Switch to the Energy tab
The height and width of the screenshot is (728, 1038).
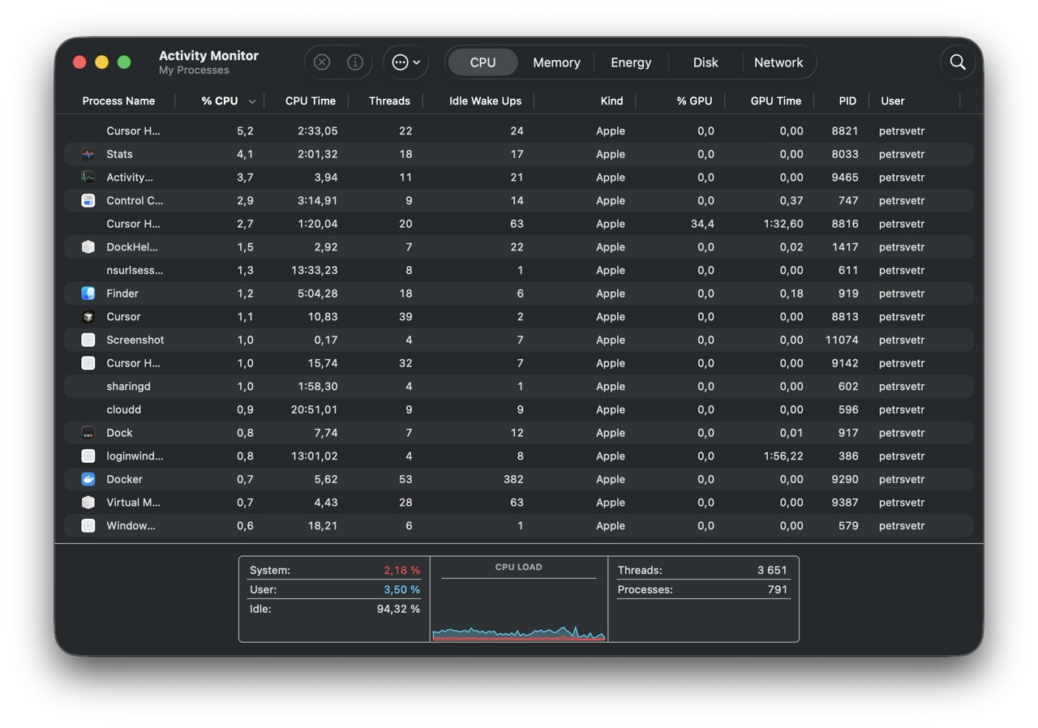point(631,62)
